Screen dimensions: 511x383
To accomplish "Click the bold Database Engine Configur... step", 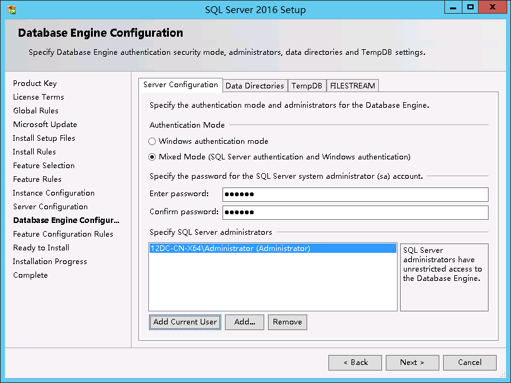I will [x=66, y=220].
